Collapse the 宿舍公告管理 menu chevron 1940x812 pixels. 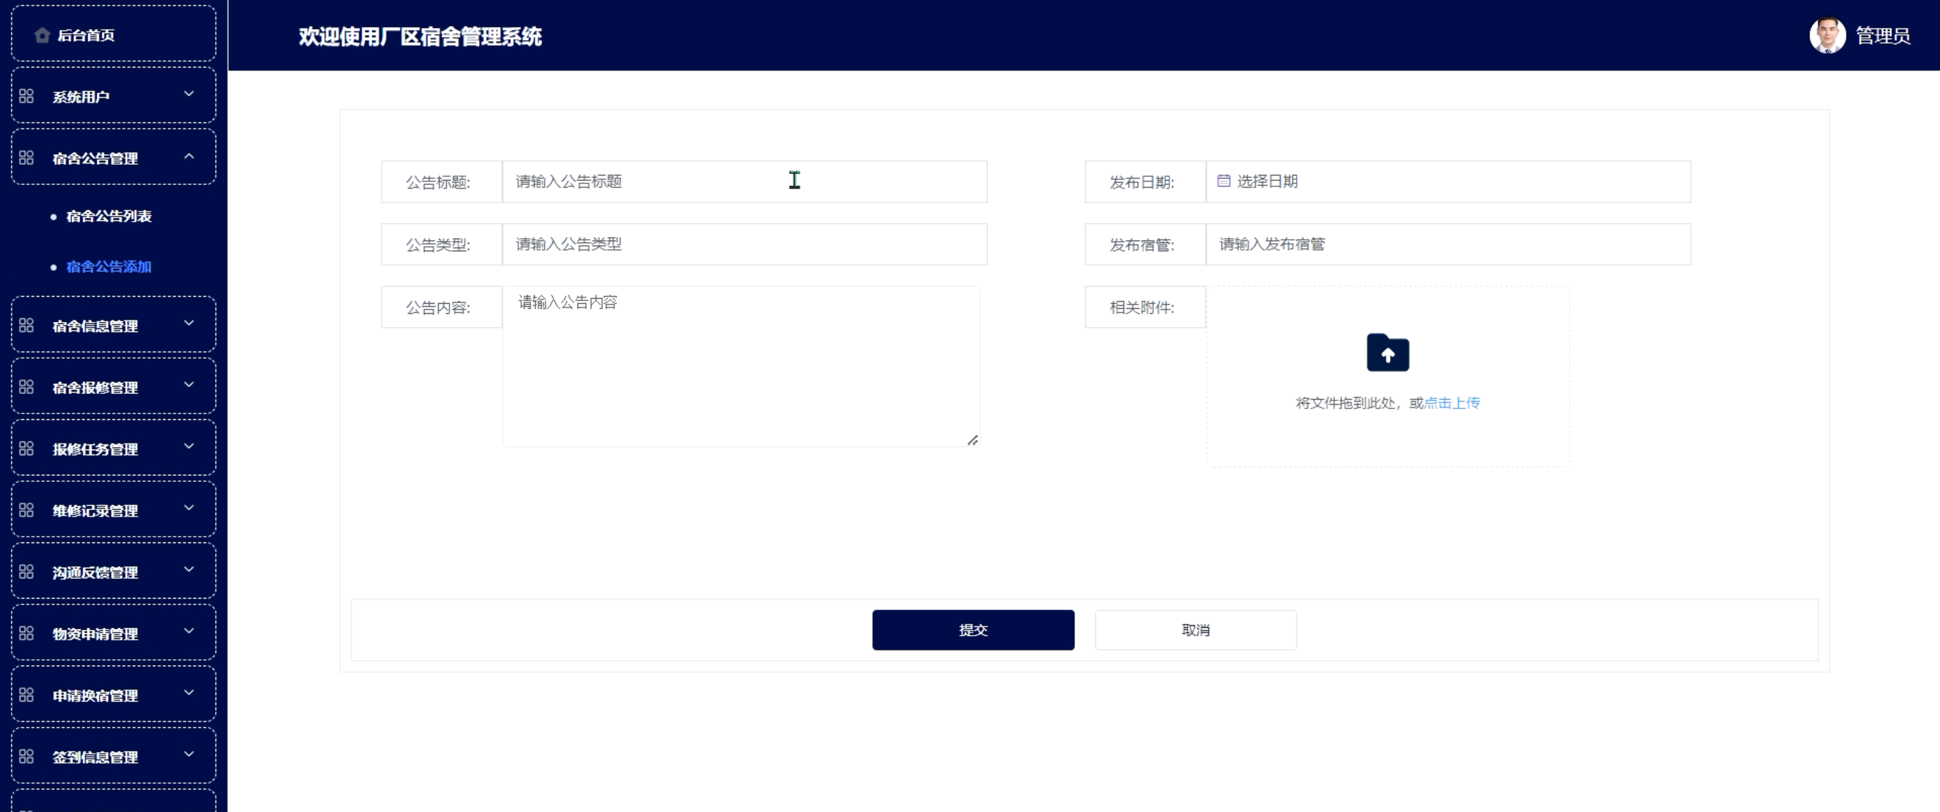click(x=189, y=157)
